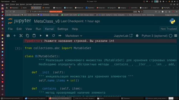Image resolution: width=179 pixels, height=100 pixels.
Task: Switch kernel via Python 3 (ipykernel) label
Action: point(154,36)
